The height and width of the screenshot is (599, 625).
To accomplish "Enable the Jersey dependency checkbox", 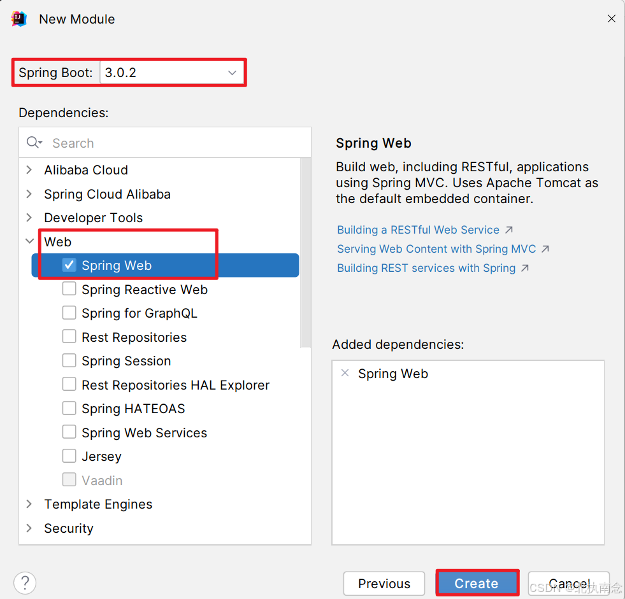I will coord(69,456).
